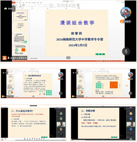Click the orange user icon beside screen-share label
The image size is (137, 142).
click(5, 58)
